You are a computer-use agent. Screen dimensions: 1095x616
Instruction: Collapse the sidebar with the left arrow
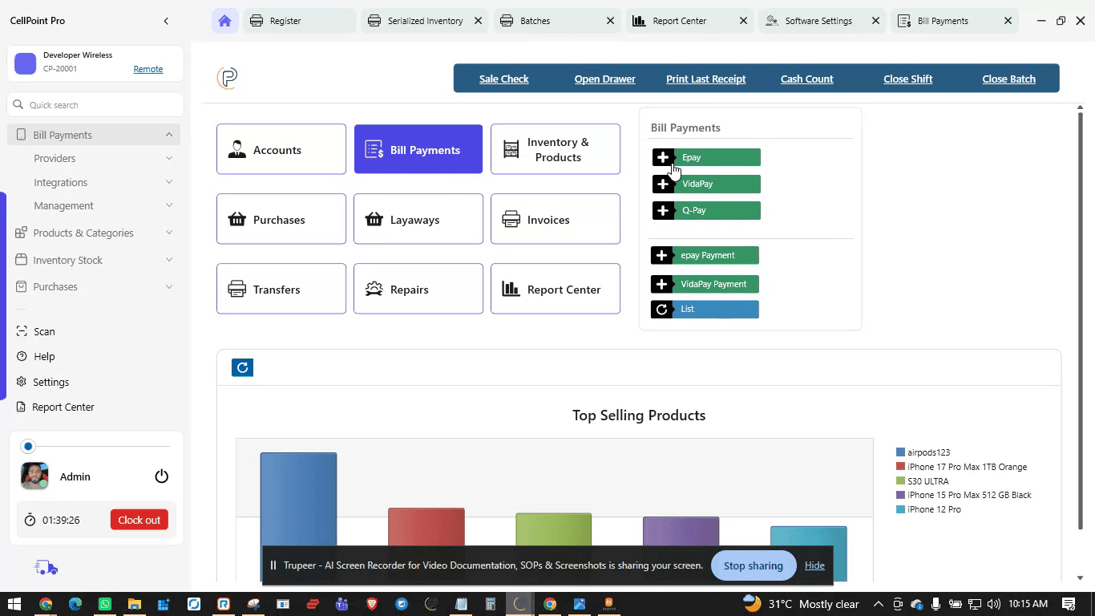tap(166, 21)
